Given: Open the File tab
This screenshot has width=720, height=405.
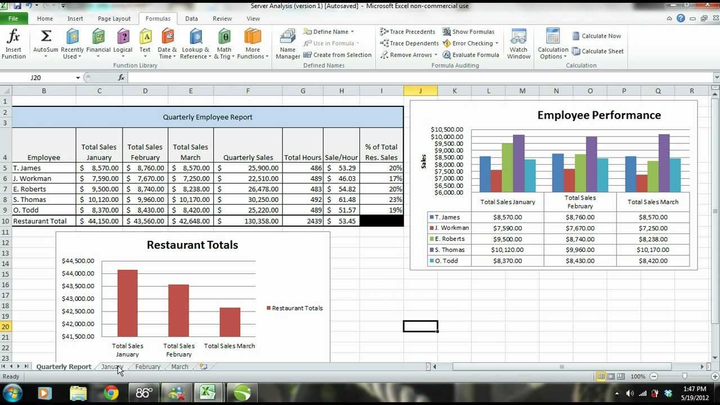Looking at the screenshot, I should click(x=13, y=19).
